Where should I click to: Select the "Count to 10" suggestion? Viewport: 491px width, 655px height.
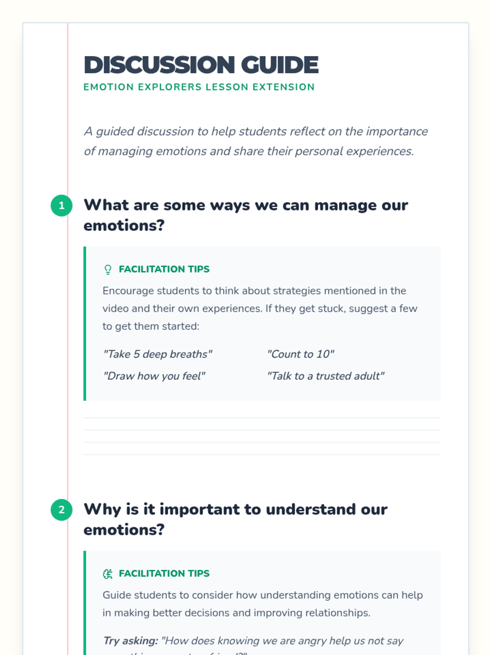point(301,354)
